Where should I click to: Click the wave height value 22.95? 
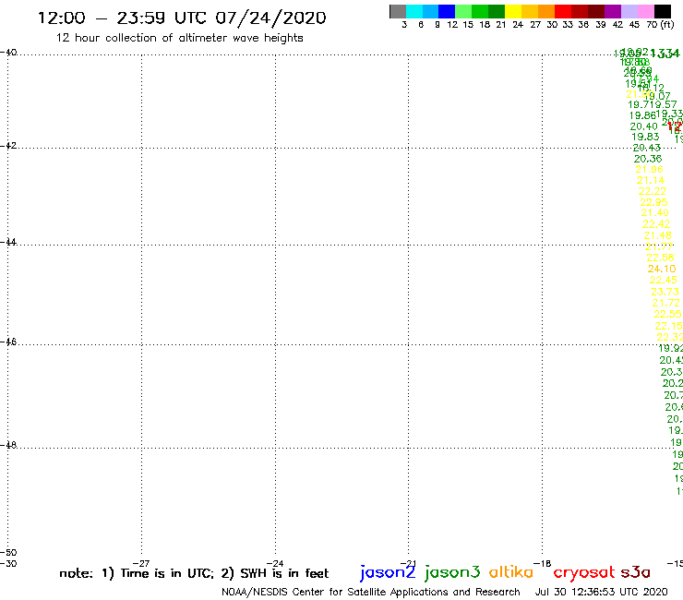click(653, 202)
